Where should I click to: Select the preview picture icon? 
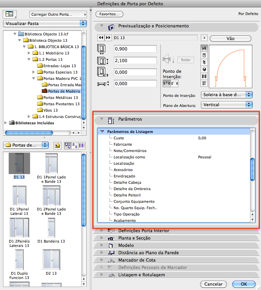click(x=204, y=77)
